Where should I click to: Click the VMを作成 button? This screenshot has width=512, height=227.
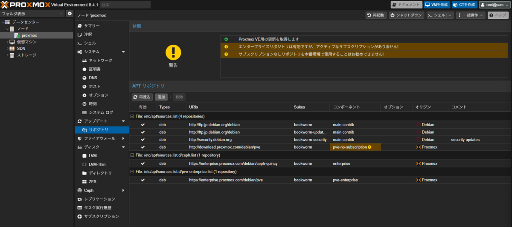[437, 5]
